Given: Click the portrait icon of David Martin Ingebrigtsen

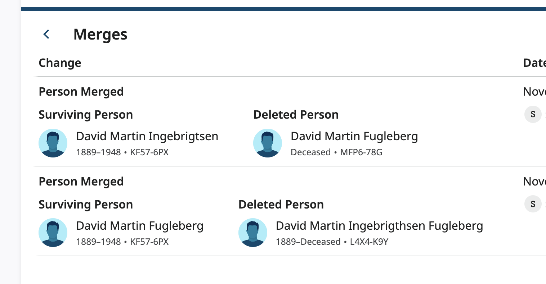Looking at the screenshot, I should click(53, 143).
